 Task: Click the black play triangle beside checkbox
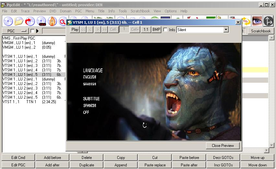(x=37, y=31)
